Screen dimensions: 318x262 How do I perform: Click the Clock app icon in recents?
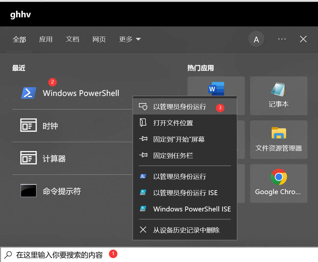tap(28, 125)
